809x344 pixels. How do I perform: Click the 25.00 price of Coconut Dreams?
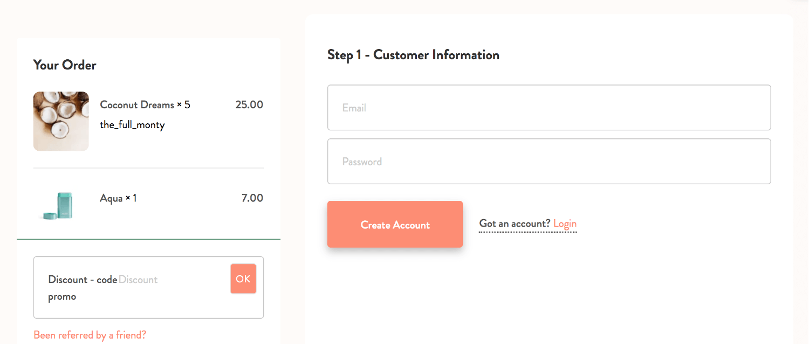tap(249, 105)
